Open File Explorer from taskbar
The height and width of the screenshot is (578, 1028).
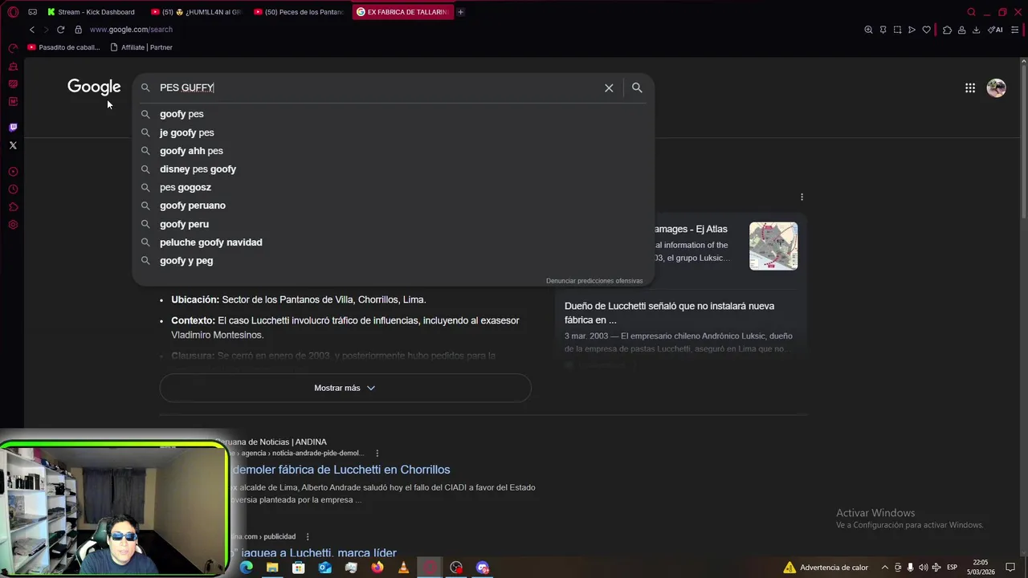coord(272,568)
